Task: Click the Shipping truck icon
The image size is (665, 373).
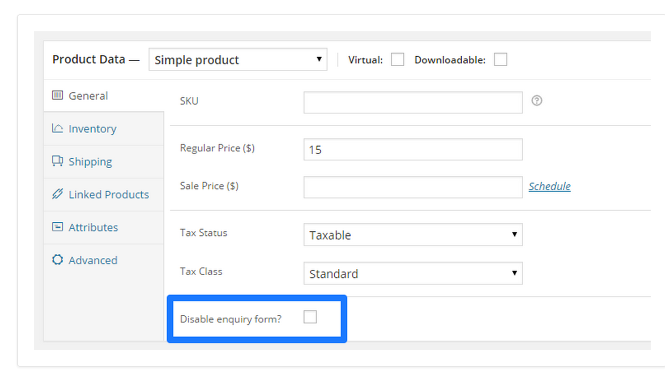Action: click(x=57, y=161)
